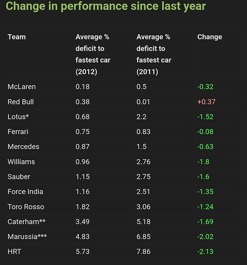
Task: Click the 2011 average deficit column header
Action: (x=154, y=54)
